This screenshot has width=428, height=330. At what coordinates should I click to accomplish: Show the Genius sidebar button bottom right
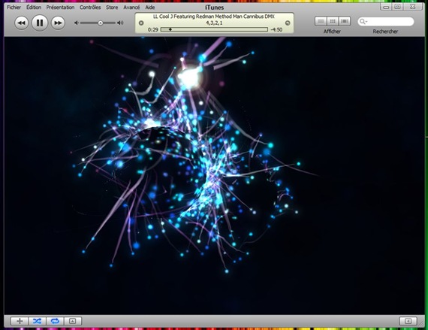click(x=408, y=321)
